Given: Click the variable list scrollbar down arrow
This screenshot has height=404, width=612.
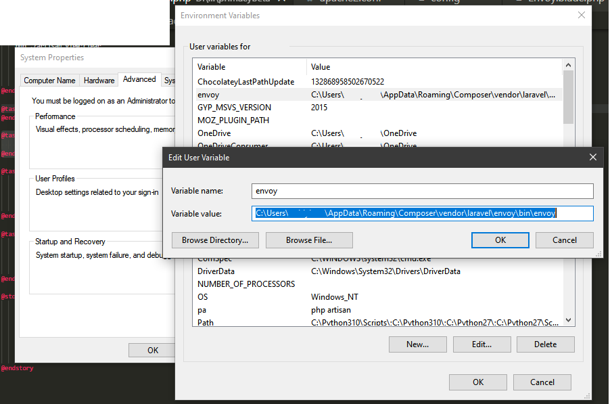Looking at the screenshot, I should click(569, 320).
